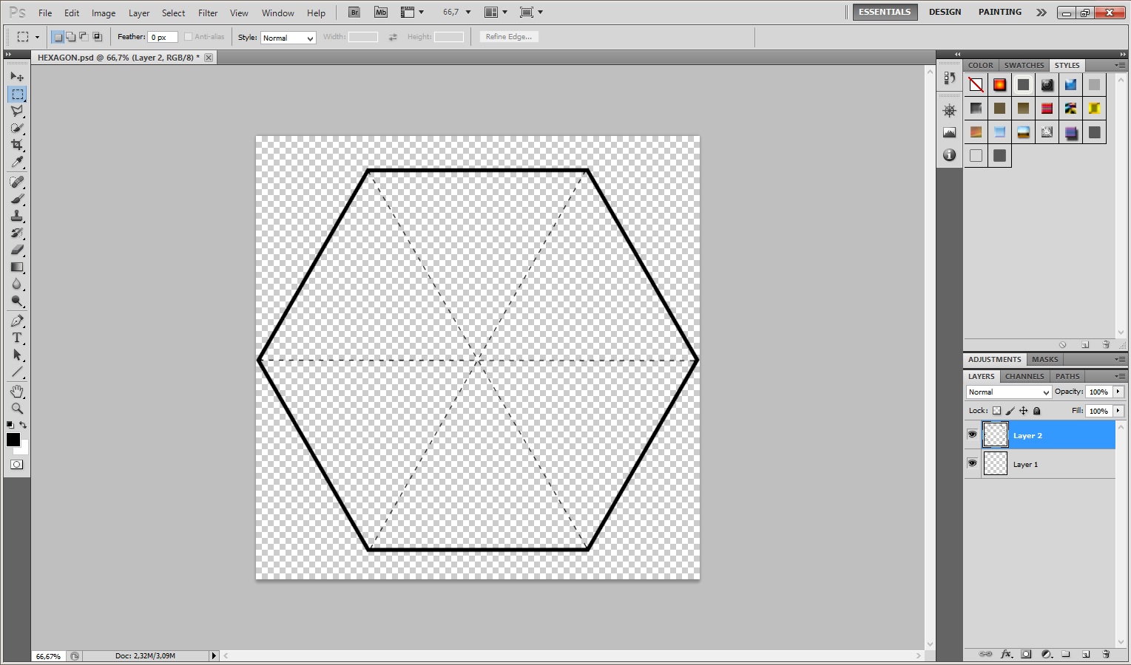
Task: Click the Create New Layer icon
Action: click(x=1084, y=654)
